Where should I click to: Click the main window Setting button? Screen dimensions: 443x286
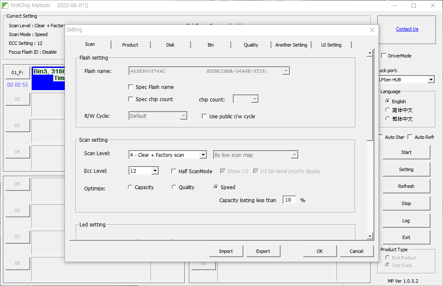pos(406,169)
